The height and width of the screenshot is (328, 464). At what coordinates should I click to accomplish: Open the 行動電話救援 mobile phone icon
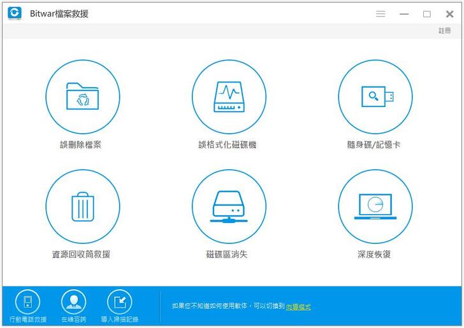point(27,302)
